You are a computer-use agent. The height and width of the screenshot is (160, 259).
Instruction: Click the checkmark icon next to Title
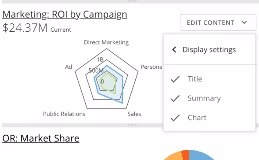coord(175,79)
